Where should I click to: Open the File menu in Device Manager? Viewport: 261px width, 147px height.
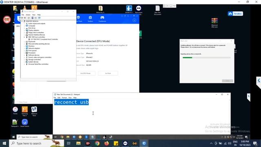(x=23, y=15)
